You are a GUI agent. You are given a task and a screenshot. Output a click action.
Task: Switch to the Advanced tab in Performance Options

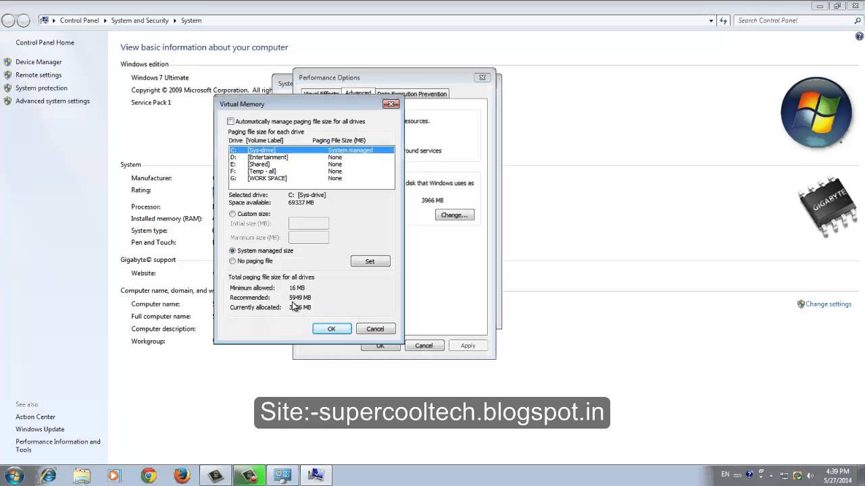tap(357, 93)
